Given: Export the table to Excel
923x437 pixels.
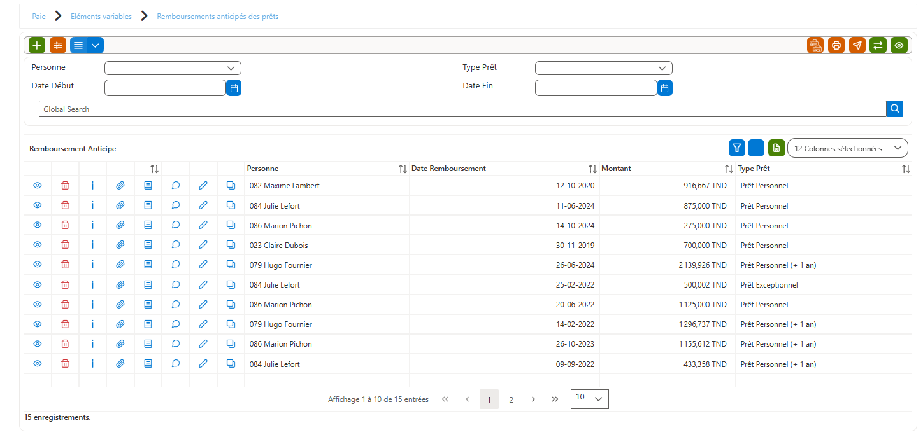Looking at the screenshot, I should pyautogui.click(x=776, y=148).
